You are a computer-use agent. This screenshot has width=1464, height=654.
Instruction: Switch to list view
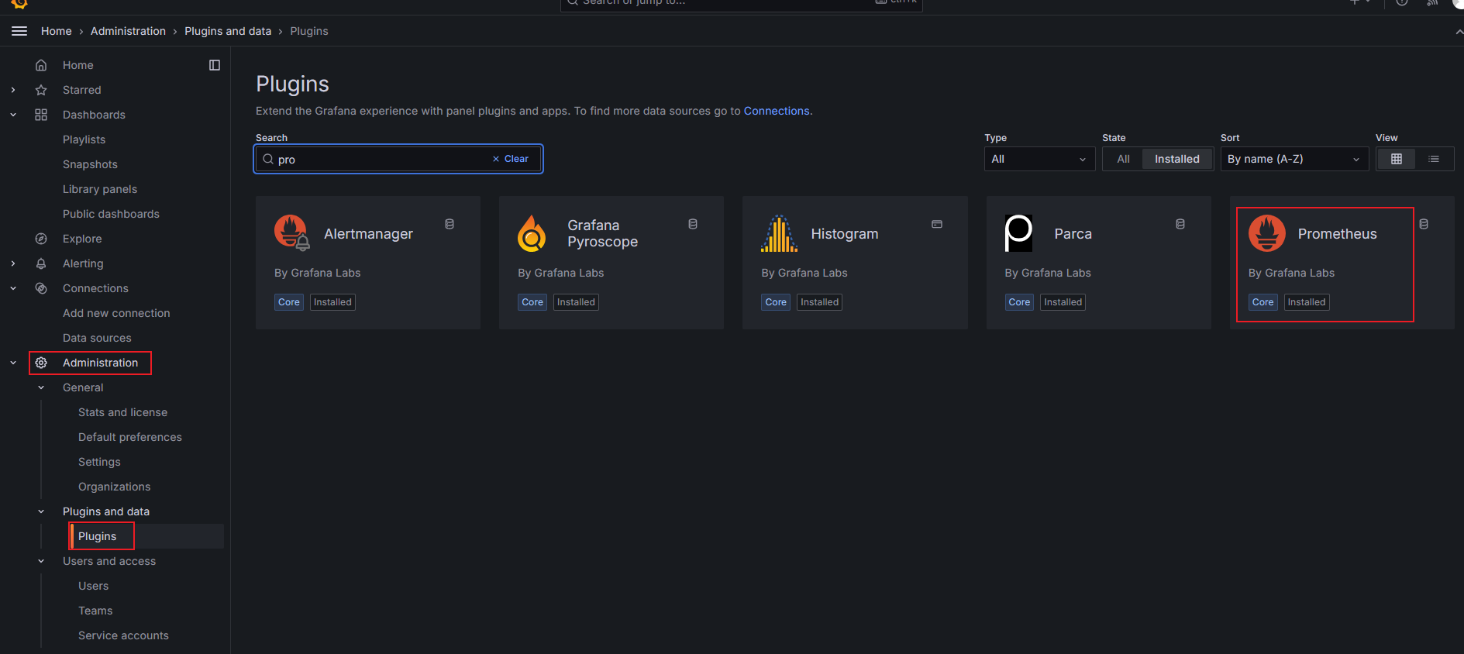click(x=1434, y=159)
